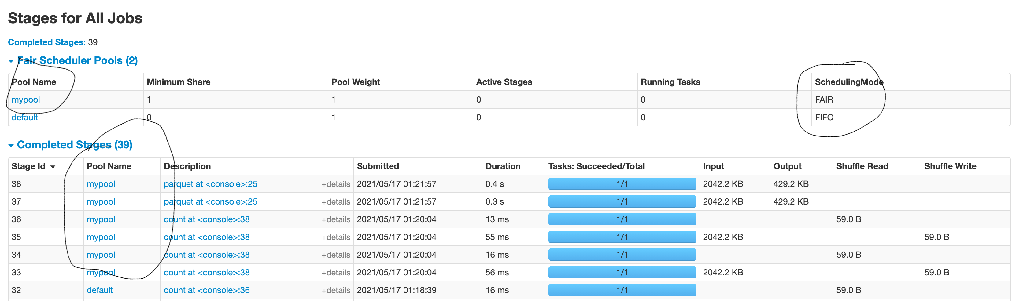
Task: Open stage 38 parquet at console:25 description
Action: [x=210, y=184]
